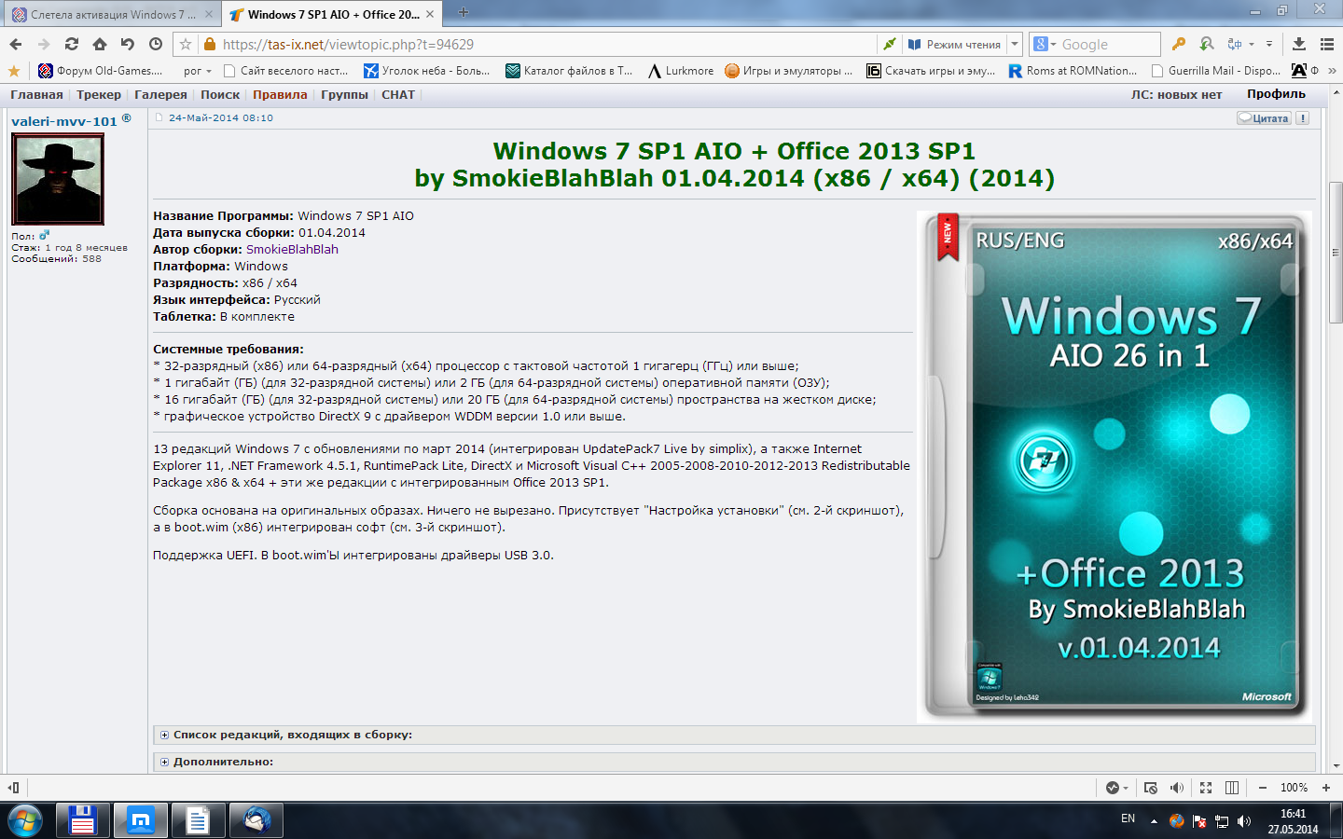
Task: Open Группы in forum menu
Action: 344,95
